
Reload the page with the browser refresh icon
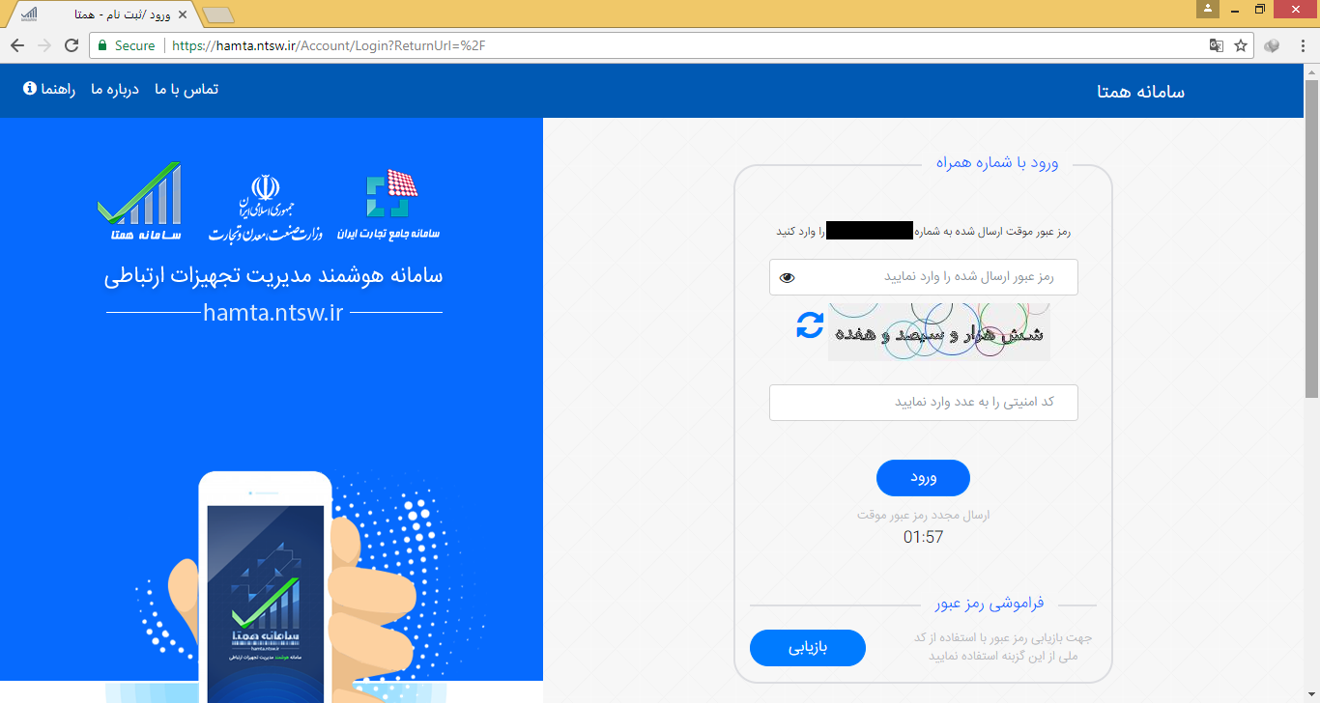point(71,45)
